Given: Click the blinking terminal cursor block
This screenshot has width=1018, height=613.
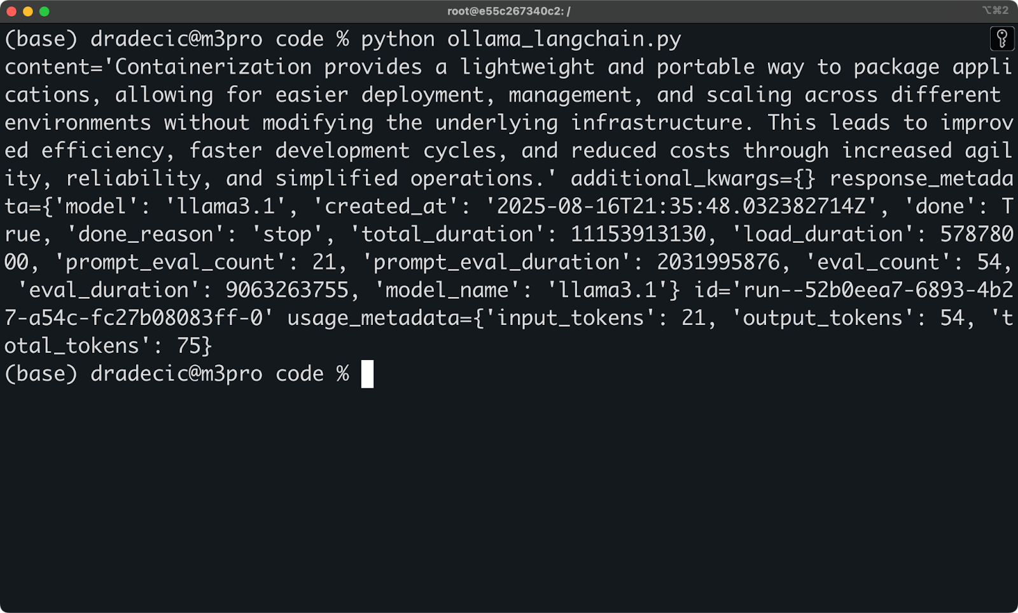Looking at the screenshot, I should click(368, 373).
